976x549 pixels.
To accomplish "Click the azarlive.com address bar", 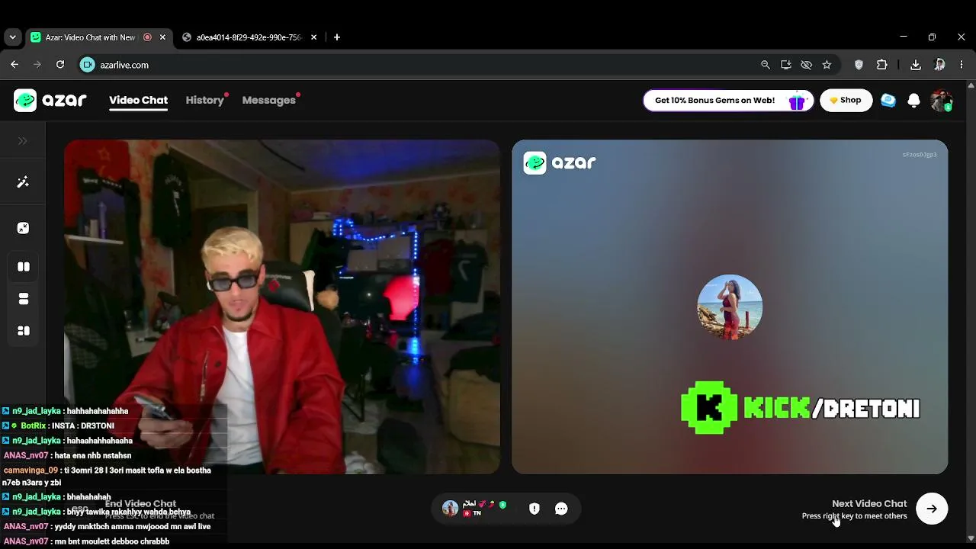I will pos(419,65).
